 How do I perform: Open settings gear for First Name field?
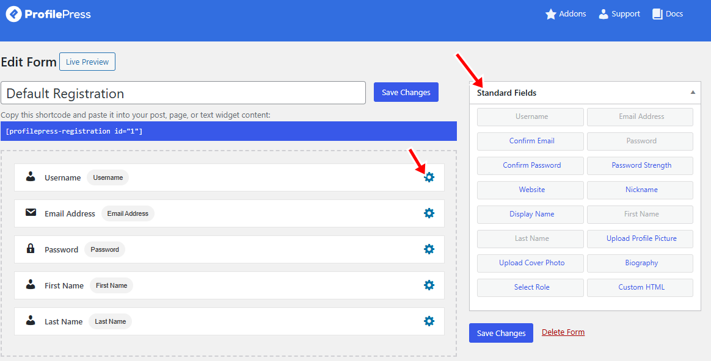coord(429,285)
